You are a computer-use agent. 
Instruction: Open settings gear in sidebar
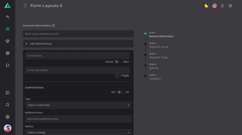click(x=8, y=117)
